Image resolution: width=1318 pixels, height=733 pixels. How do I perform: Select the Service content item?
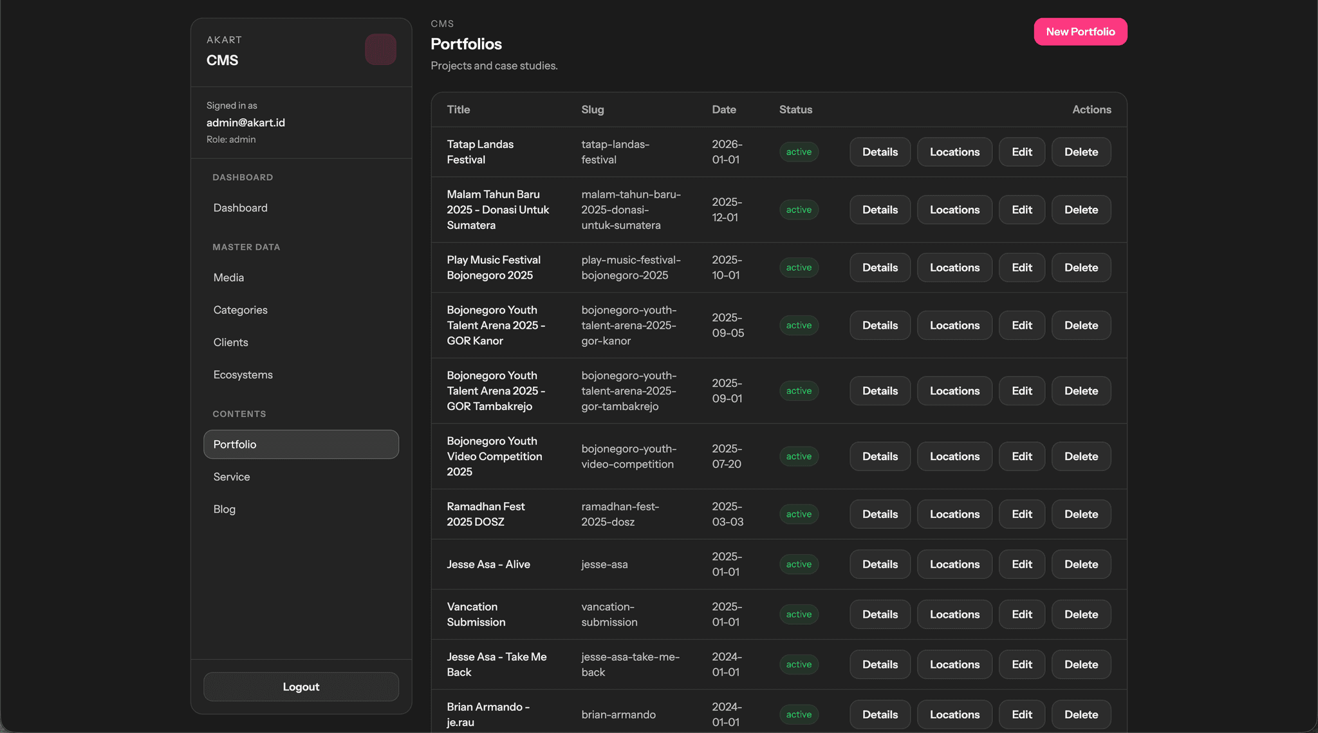(231, 477)
